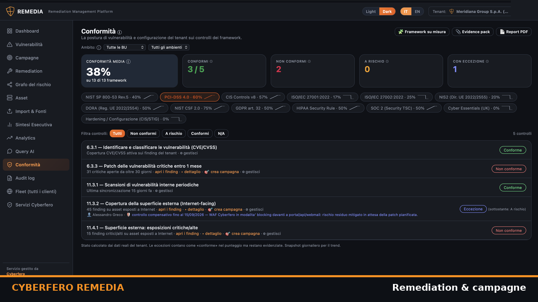Export the Report PDF
This screenshot has height=302, width=538.
click(x=514, y=32)
